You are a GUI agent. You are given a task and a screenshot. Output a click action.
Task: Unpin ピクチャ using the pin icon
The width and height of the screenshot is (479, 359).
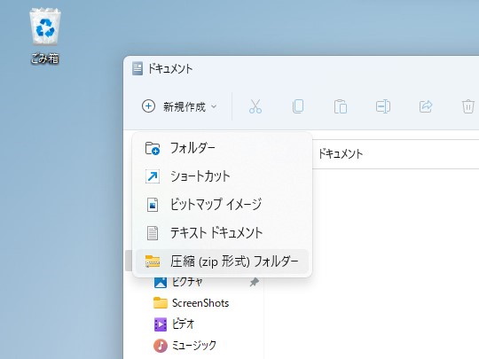click(255, 282)
